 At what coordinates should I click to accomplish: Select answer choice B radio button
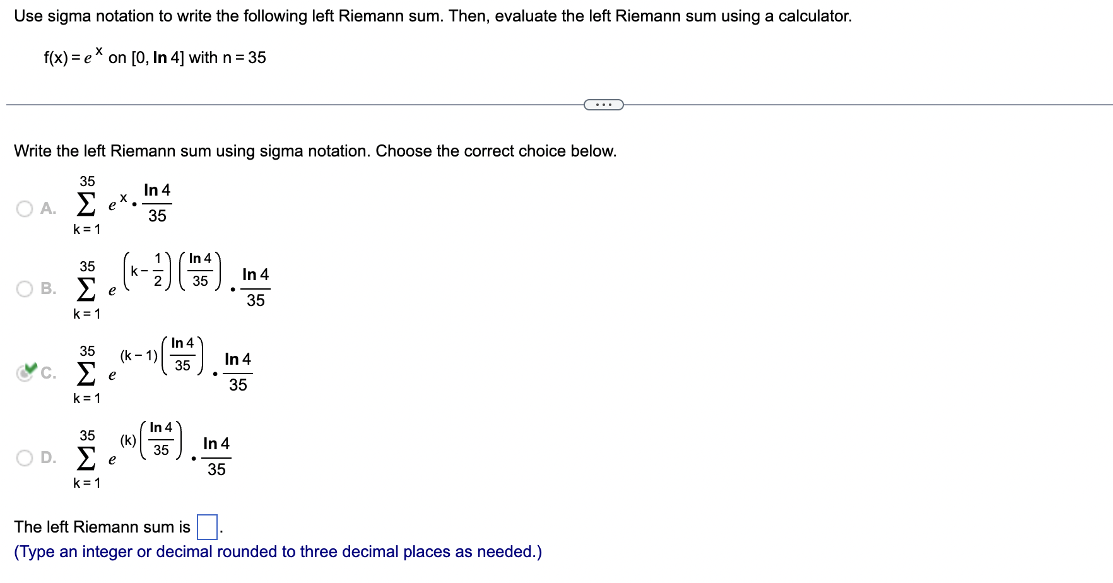(25, 288)
